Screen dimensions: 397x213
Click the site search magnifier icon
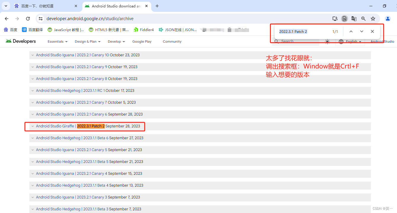(277, 41)
